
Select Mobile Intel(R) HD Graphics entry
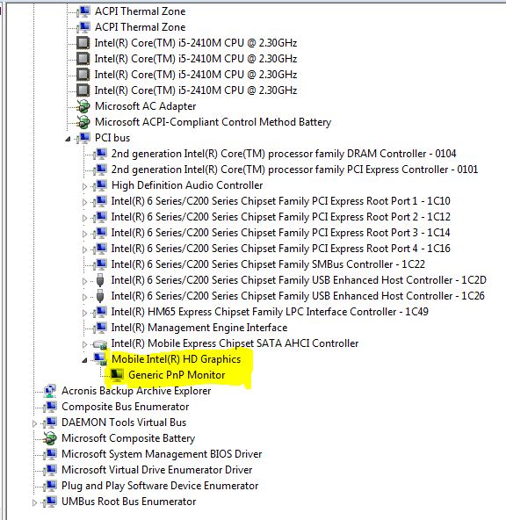[177, 359]
